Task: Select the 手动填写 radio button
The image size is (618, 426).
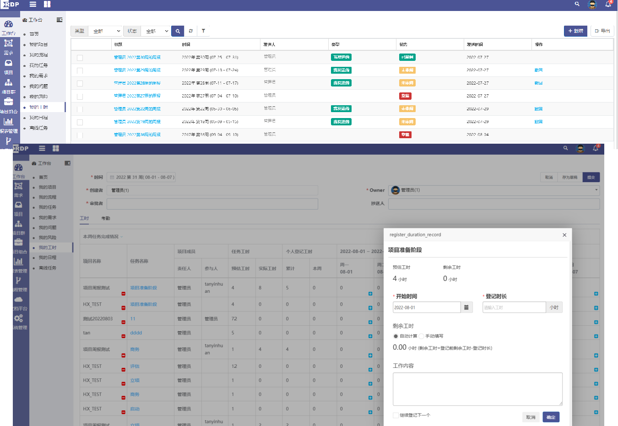Action: (422, 336)
